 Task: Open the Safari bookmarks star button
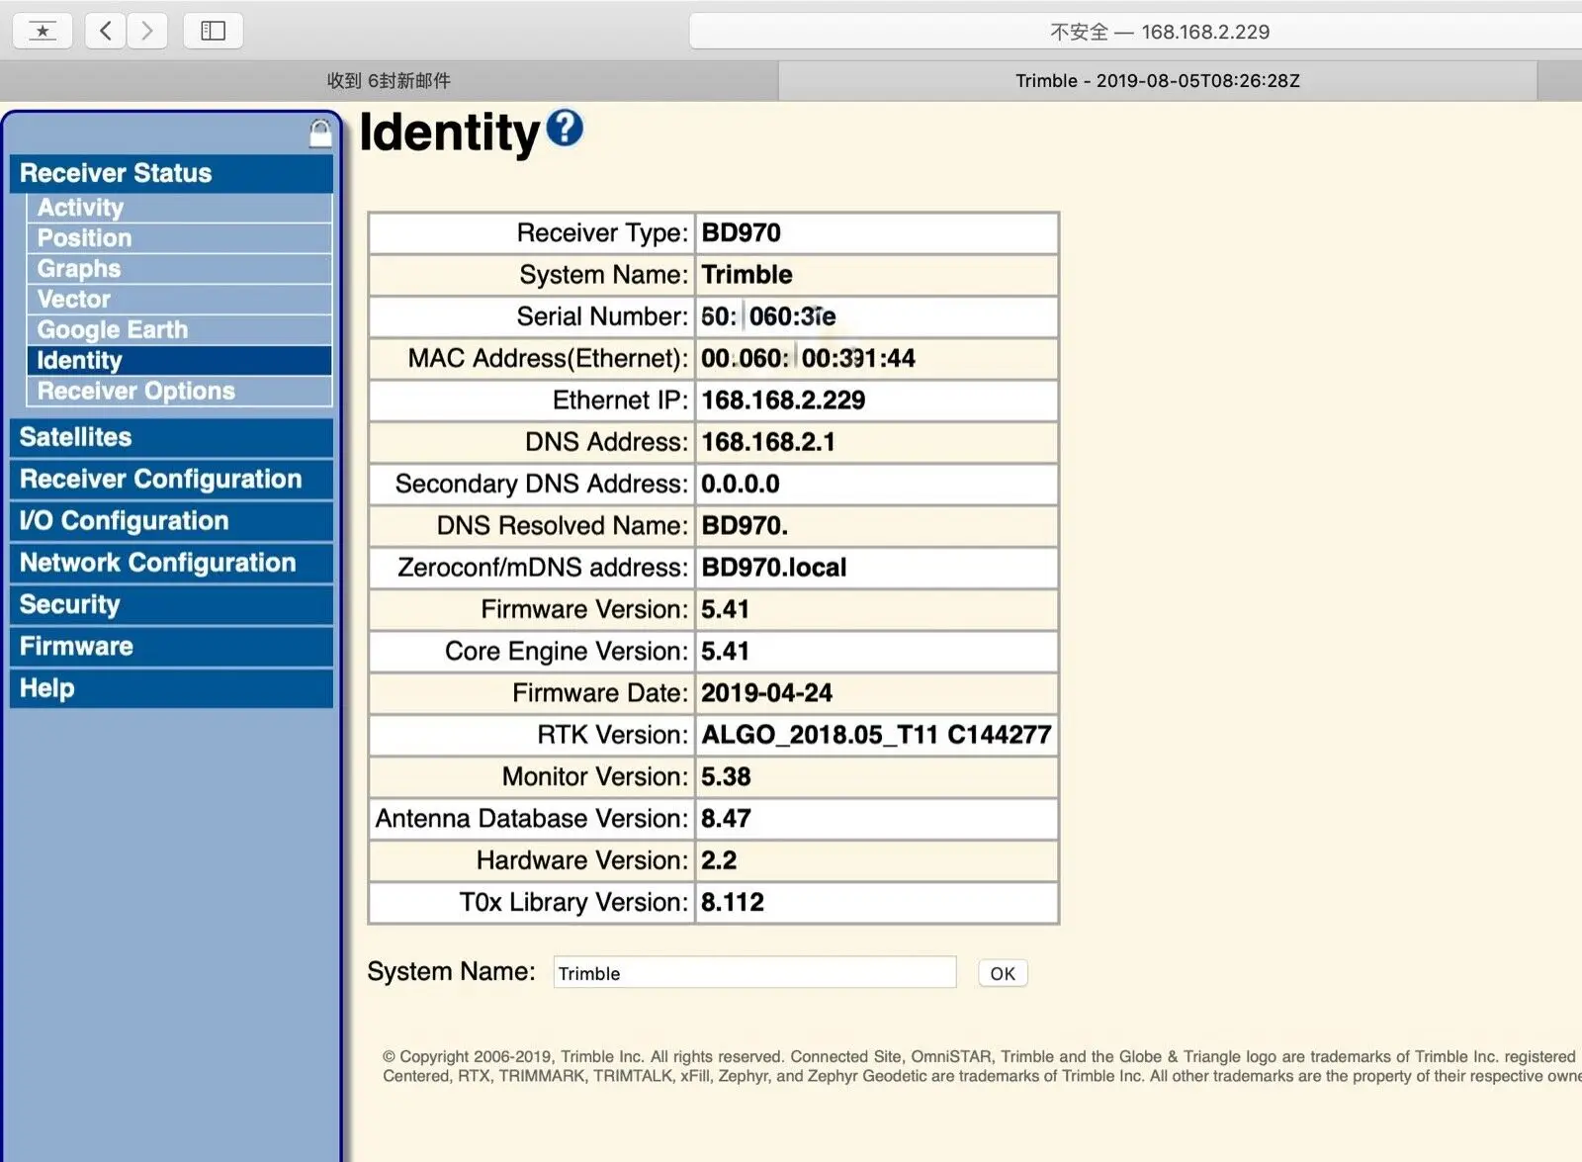click(x=42, y=31)
